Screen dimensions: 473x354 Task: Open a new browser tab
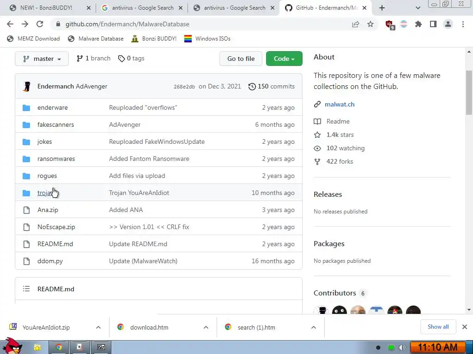[382, 8]
